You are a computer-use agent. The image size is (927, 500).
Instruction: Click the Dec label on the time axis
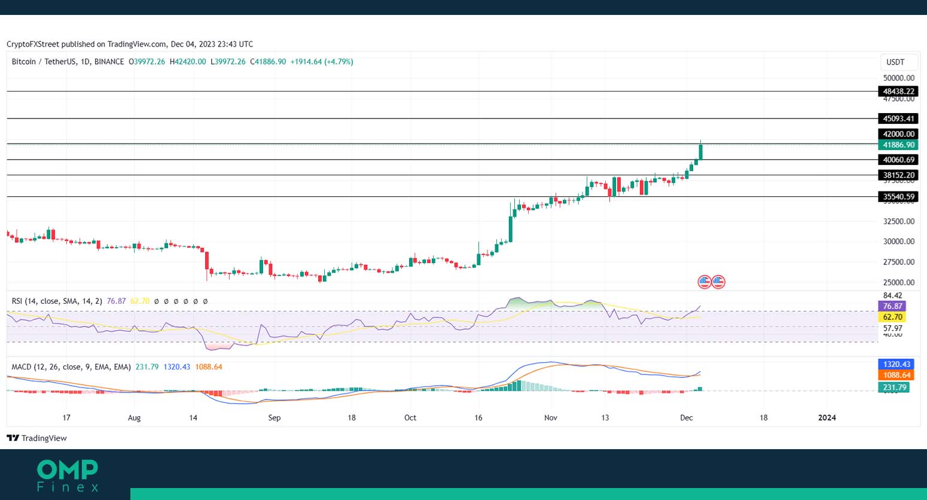[x=687, y=417]
